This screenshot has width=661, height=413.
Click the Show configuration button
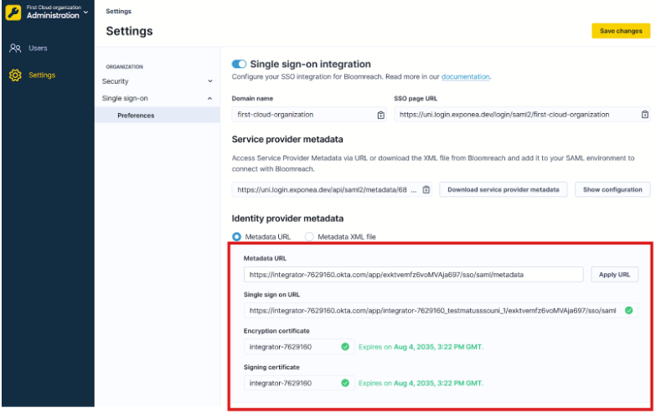(x=612, y=190)
